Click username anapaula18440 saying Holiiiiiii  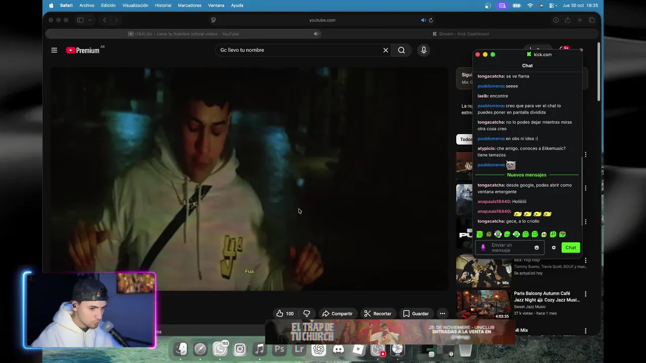[494, 202]
